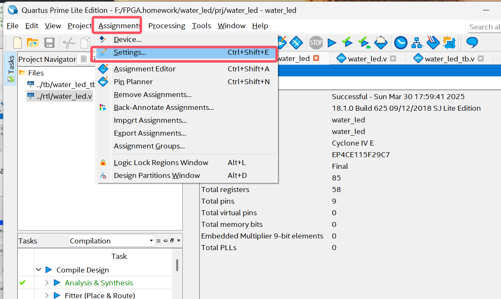
Task: Open Assignment Editor from the menu
Action: (187, 69)
